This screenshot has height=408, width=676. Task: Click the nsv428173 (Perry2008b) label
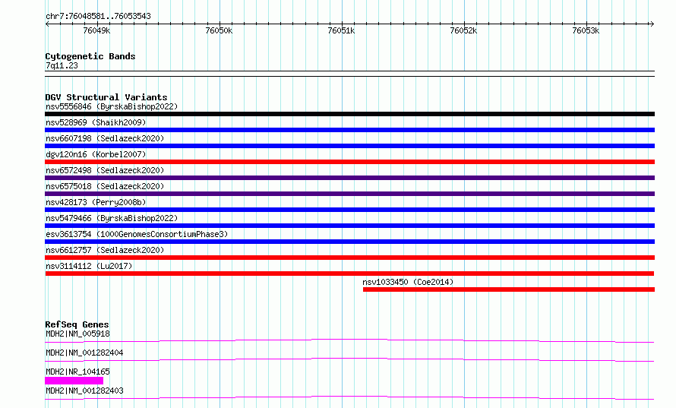pyautogui.click(x=96, y=202)
